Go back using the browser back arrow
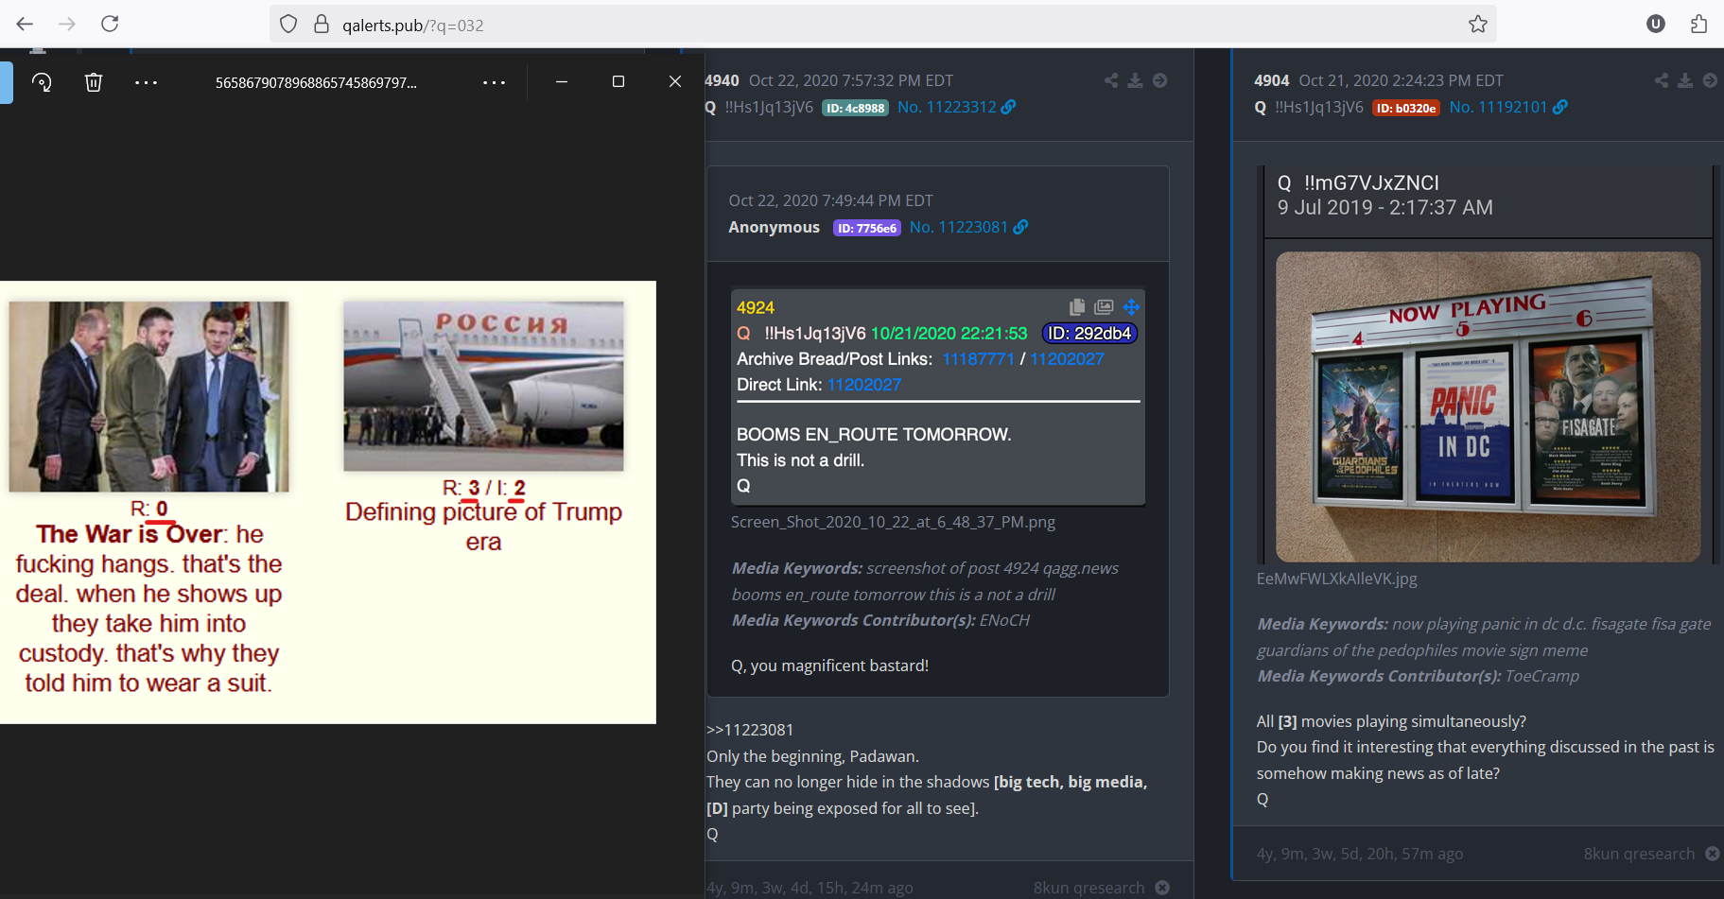Image resolution: width=1724 pixels, height=899 pixels. 25,24
